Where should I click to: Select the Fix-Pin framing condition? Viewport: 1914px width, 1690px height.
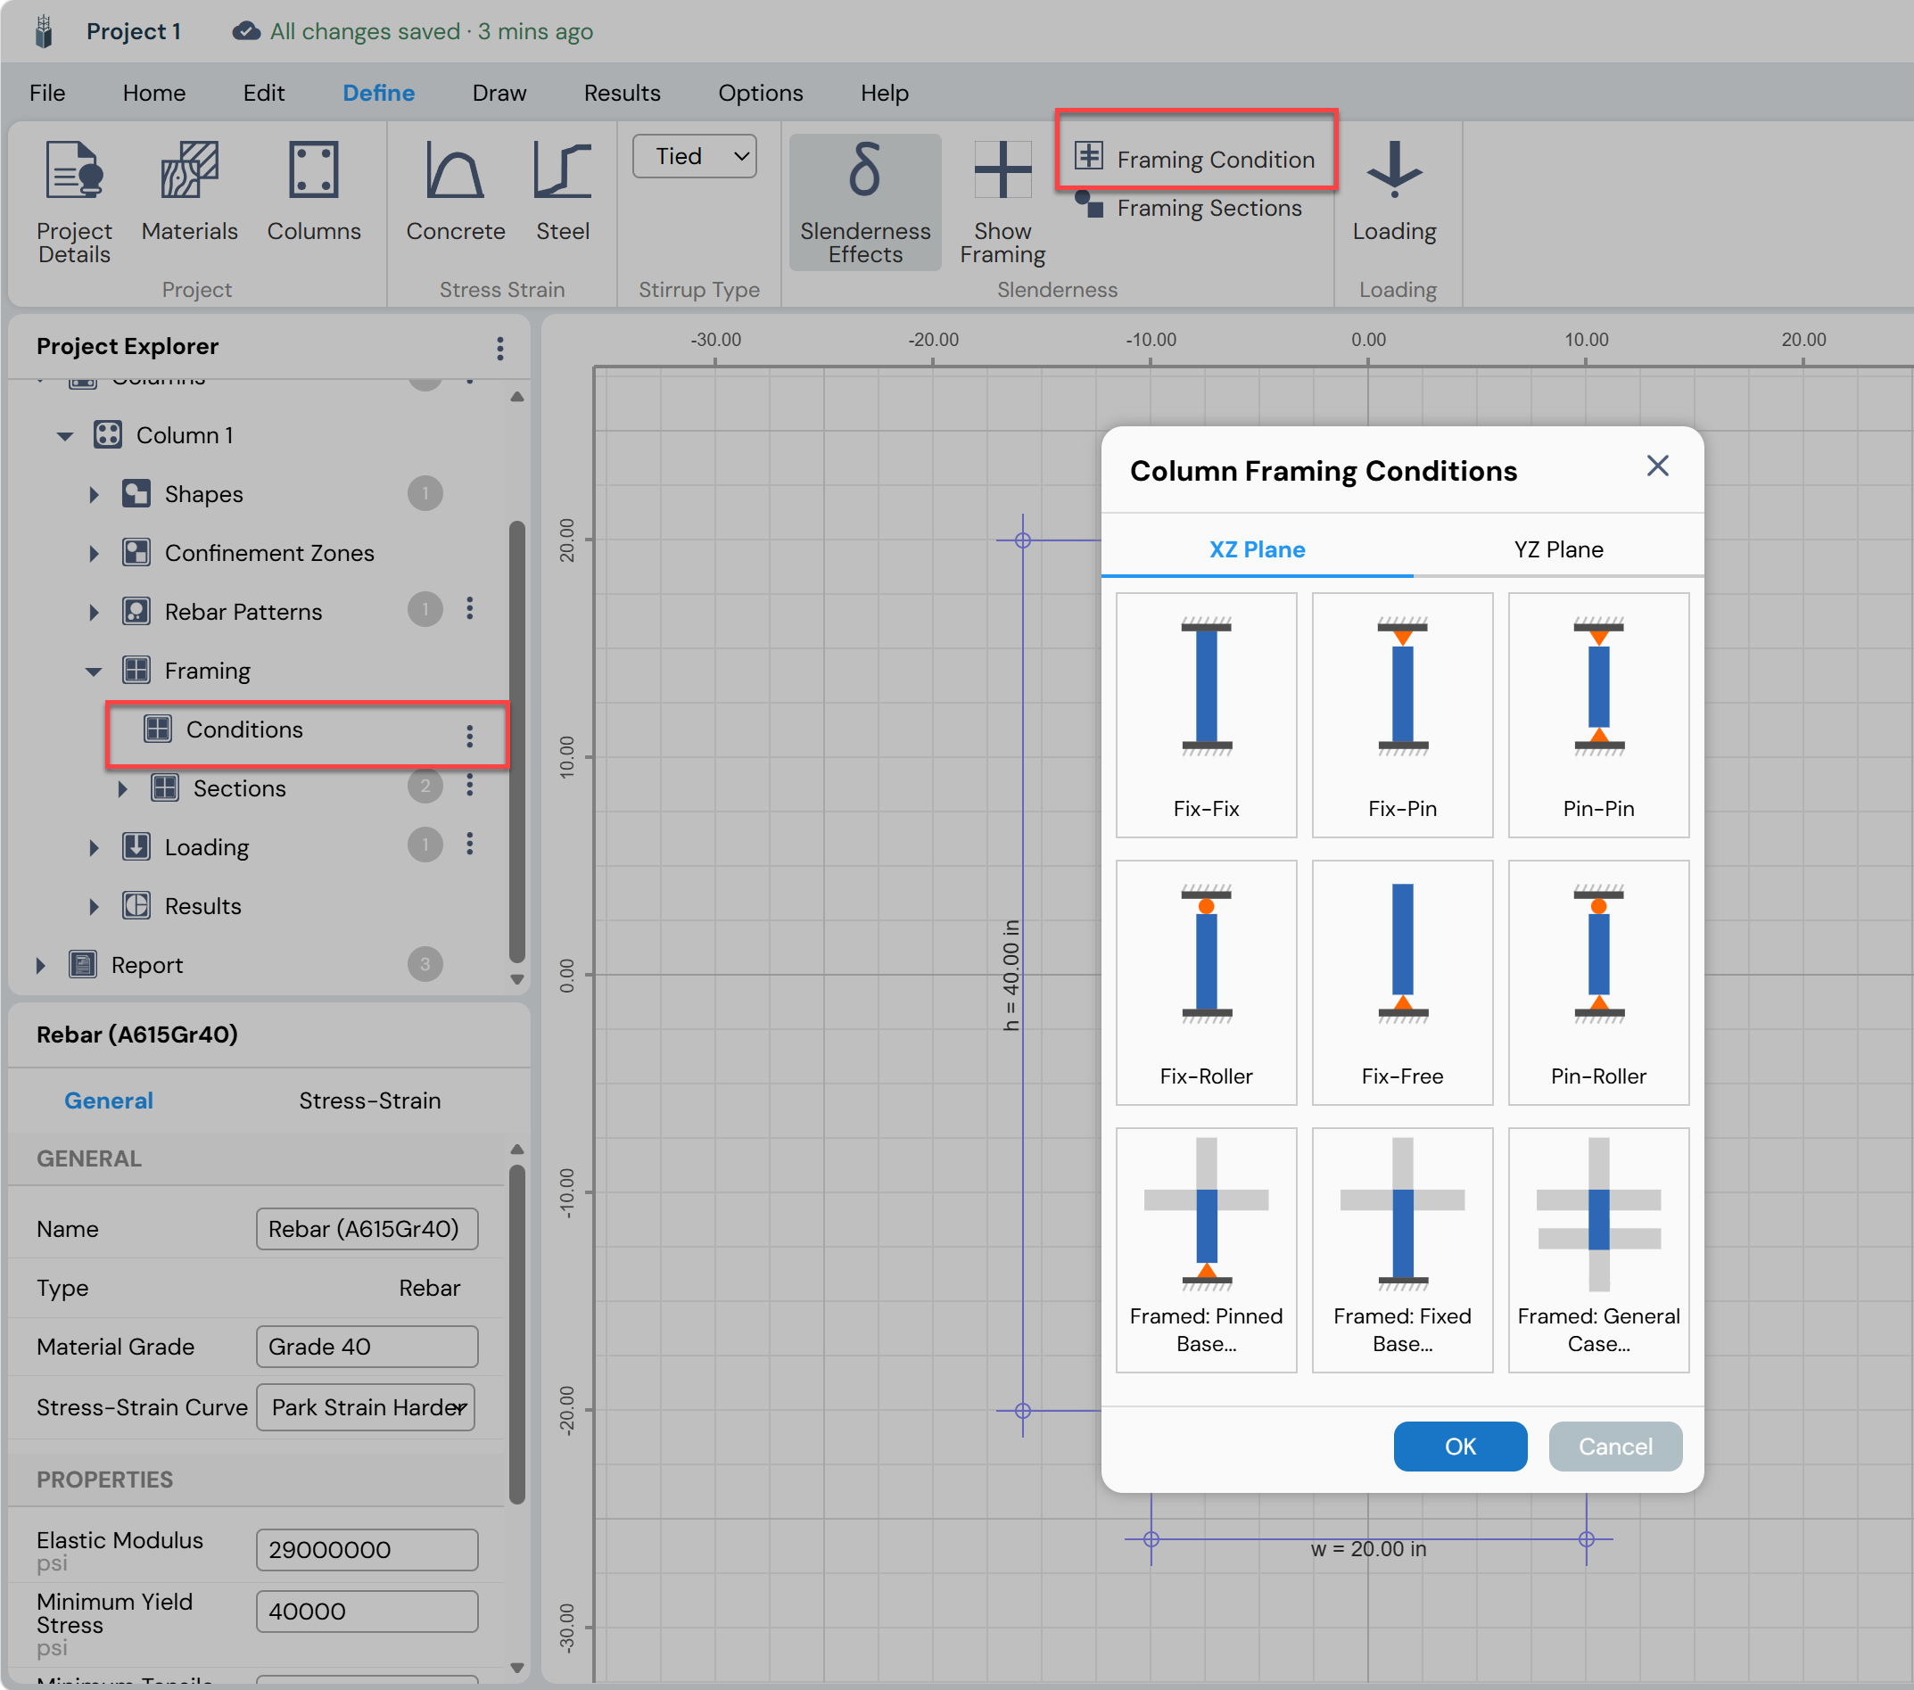click(1402, 714)
